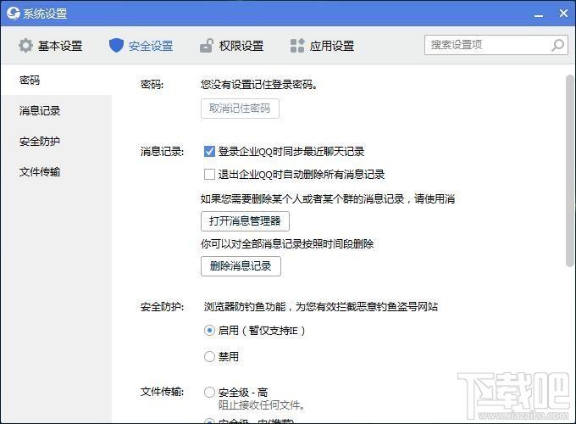The height and width of the screenshot is (424, 576).
Task: Click the text 你可以对全部消息记录按照时间段删除
Action: pyautogui.click(x=287, y=243)
